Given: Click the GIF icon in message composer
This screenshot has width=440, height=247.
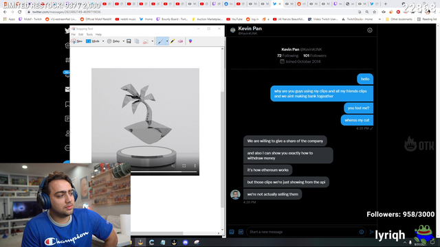Looking at the screenshot, I should pyautogui.click(x=241, y=232).
